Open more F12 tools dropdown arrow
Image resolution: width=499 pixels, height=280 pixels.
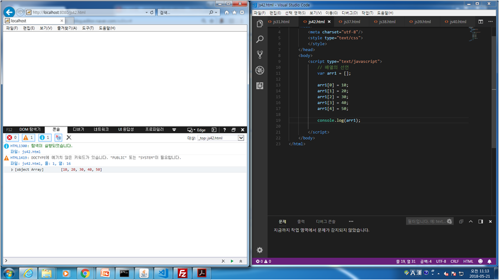(x=174, y=130)
